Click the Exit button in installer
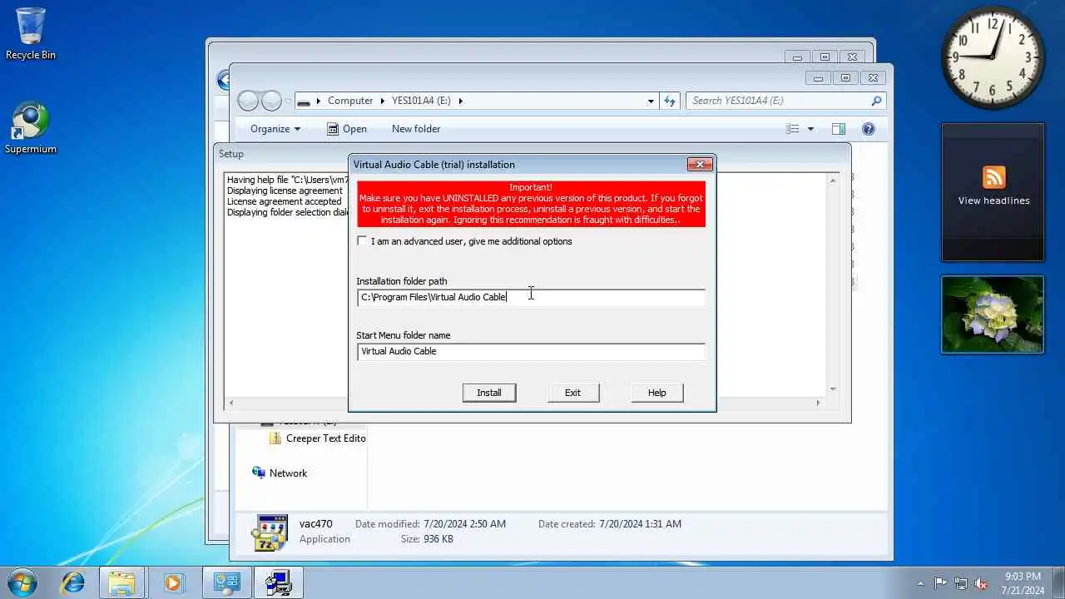Viewport: 1065px width, 599px height. pyautogui.click(x=572, y=393)
